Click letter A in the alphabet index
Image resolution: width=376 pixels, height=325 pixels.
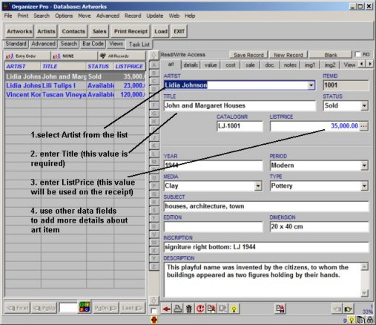[154, 65]
